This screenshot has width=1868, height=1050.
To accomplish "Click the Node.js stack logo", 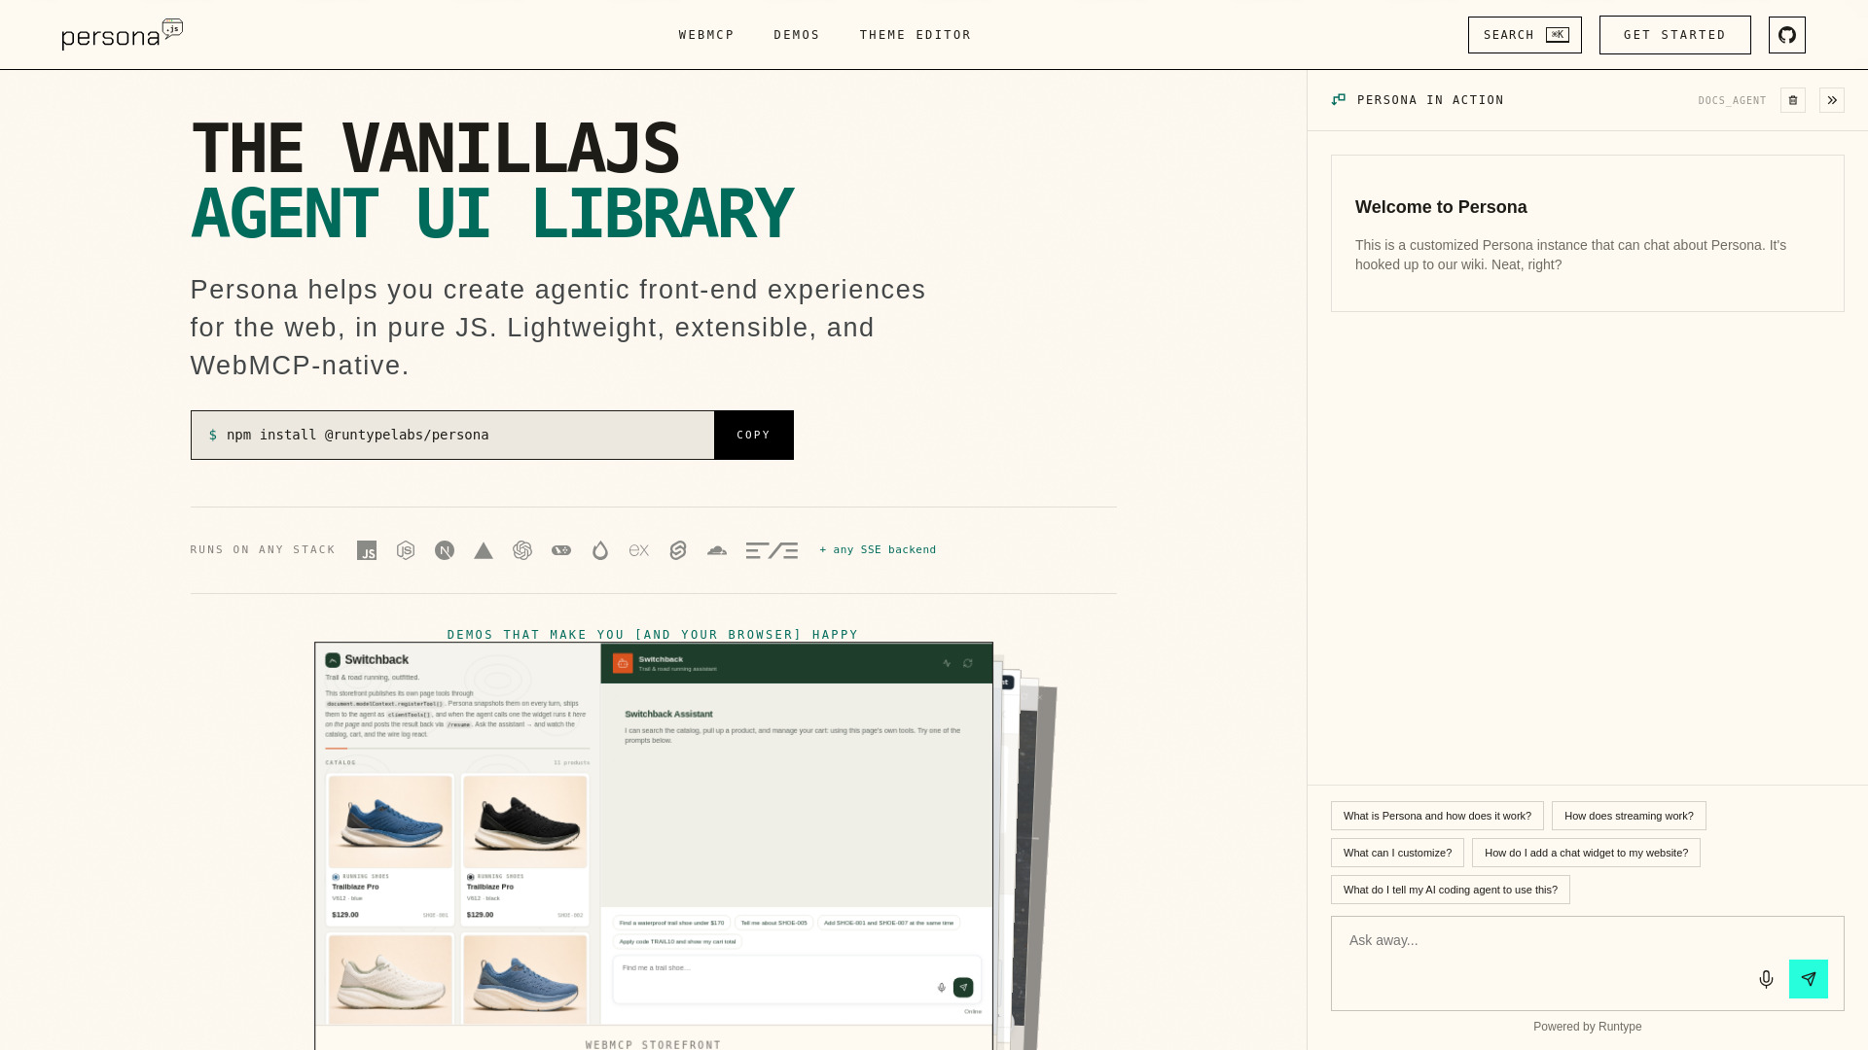I will [406, 550].
